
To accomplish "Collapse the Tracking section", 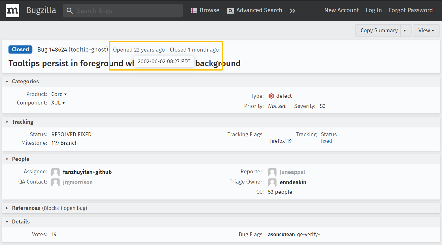I will 7,122.
